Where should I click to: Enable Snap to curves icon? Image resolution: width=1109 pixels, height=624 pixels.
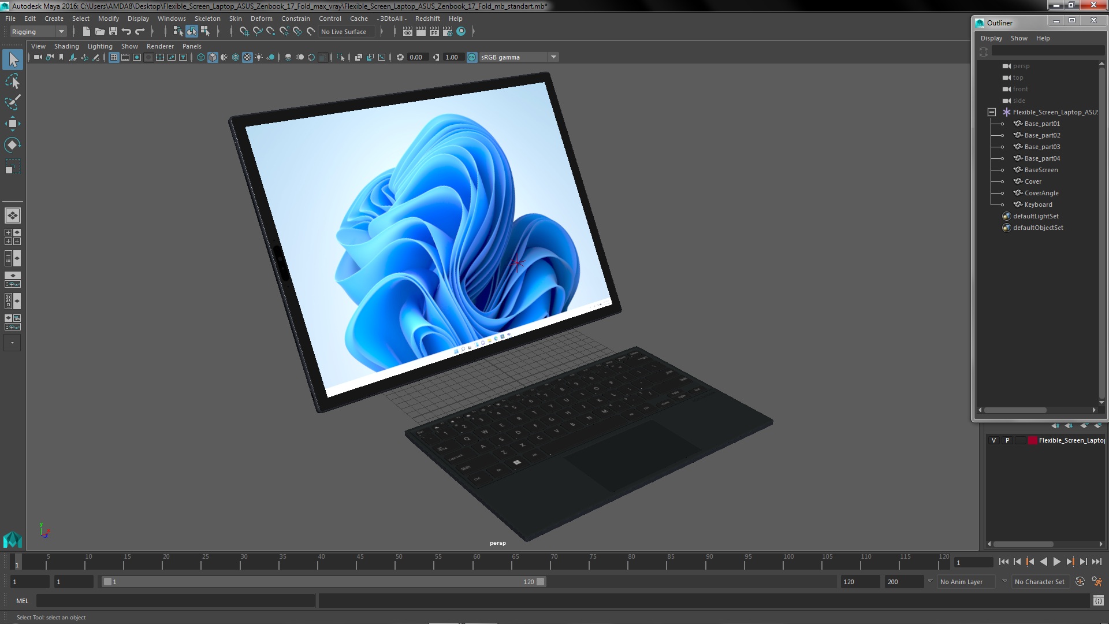258,32
